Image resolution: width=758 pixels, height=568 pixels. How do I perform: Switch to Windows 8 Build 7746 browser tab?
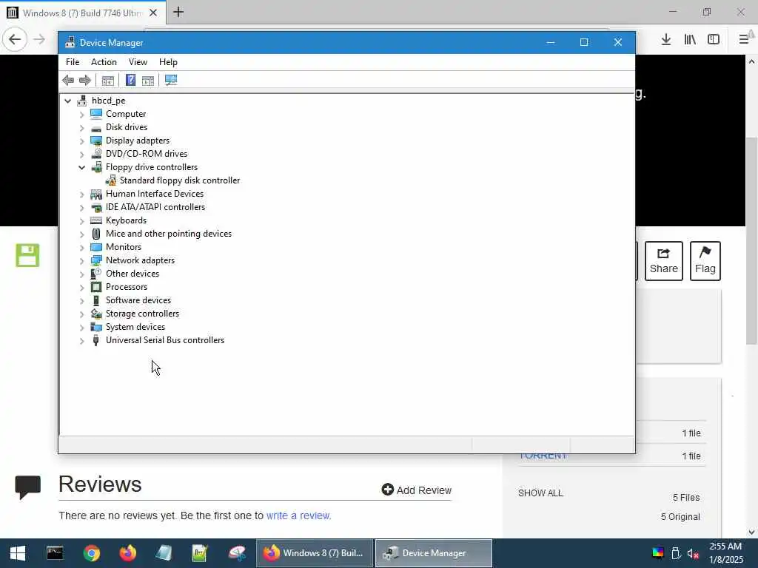point(83,13)
